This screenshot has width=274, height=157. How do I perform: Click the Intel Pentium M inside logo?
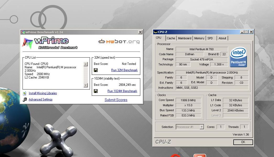point(238,57)
